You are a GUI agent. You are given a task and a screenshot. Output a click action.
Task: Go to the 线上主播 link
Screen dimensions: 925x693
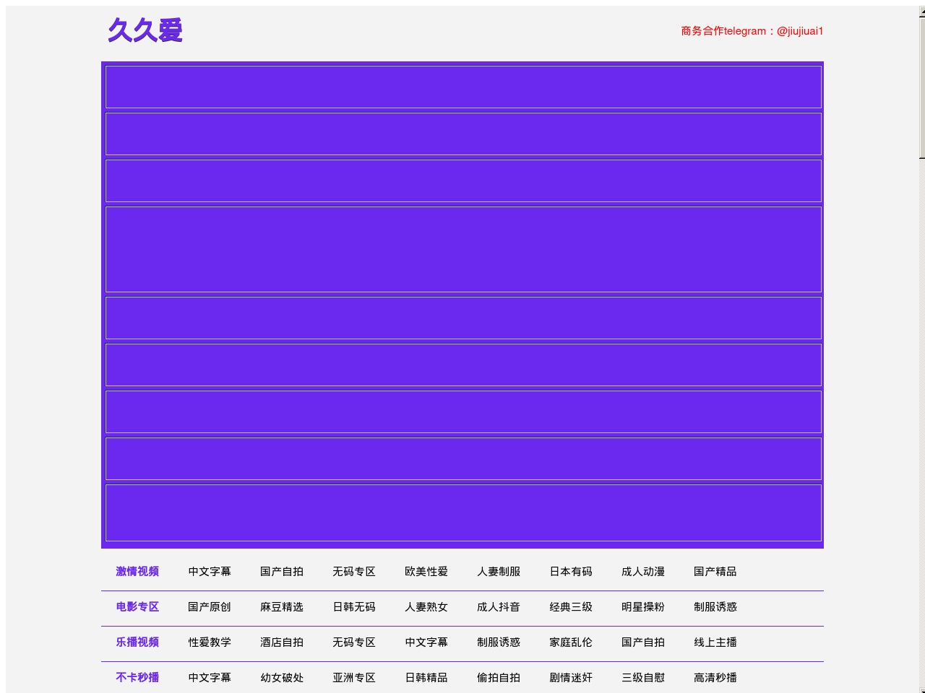pyautogui.click(x=715, y=642)
